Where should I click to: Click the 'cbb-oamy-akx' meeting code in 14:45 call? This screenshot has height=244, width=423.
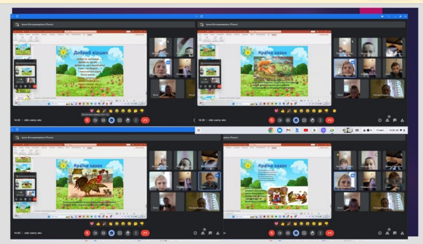[x=33, y=120]
